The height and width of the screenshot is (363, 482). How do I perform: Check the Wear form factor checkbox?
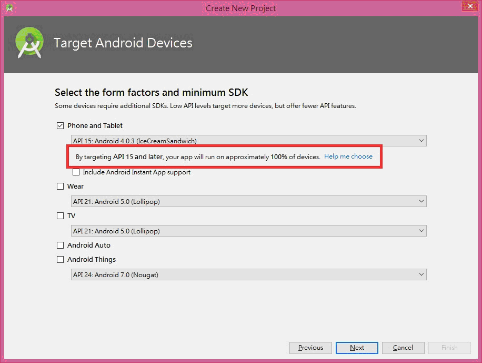[60, 187]
